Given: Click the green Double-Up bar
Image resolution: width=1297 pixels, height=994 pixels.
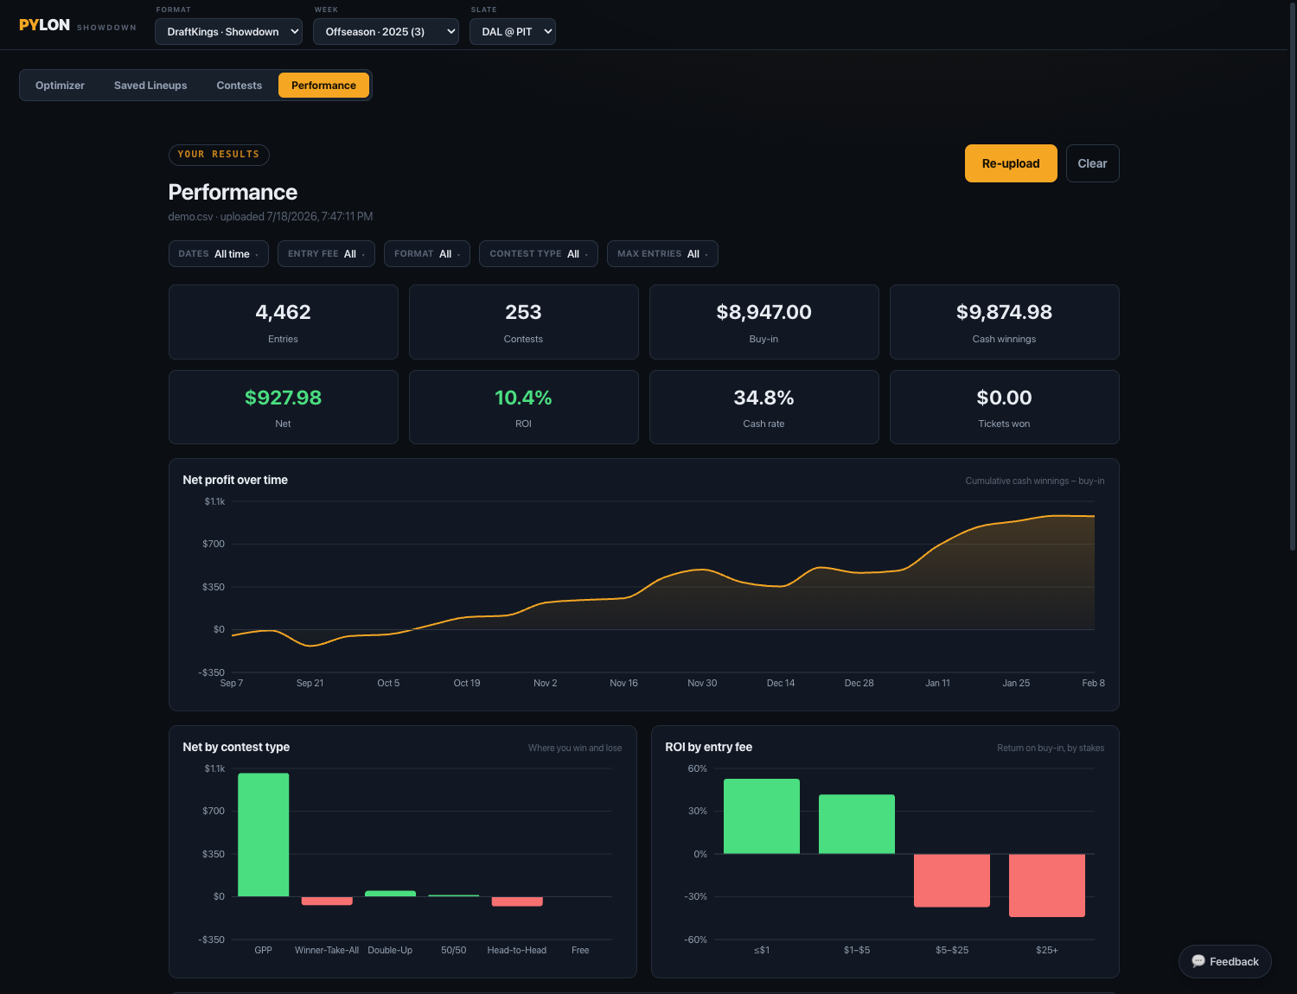Looking at the screenshot, I should coord(390,894).
